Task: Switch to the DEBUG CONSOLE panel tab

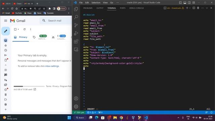Action: [x=136, y=8]
